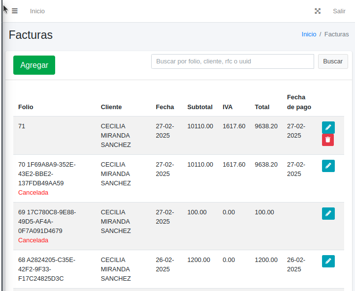
Task: Edit invoice with folio 71
Action: (x=328, y=127)
